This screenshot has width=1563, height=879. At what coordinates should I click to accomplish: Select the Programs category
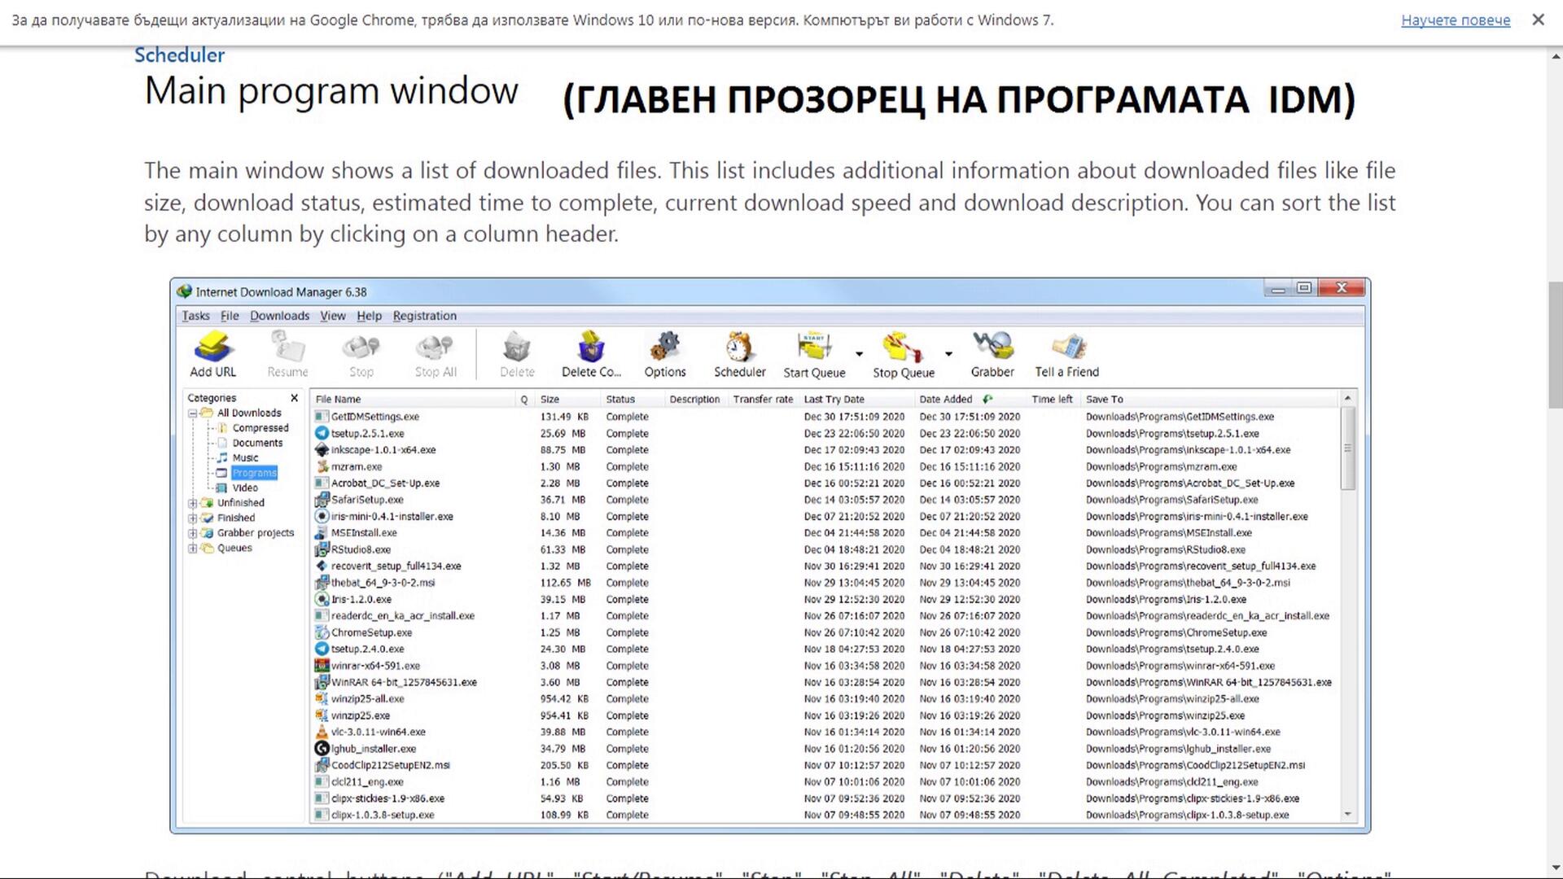254,473
